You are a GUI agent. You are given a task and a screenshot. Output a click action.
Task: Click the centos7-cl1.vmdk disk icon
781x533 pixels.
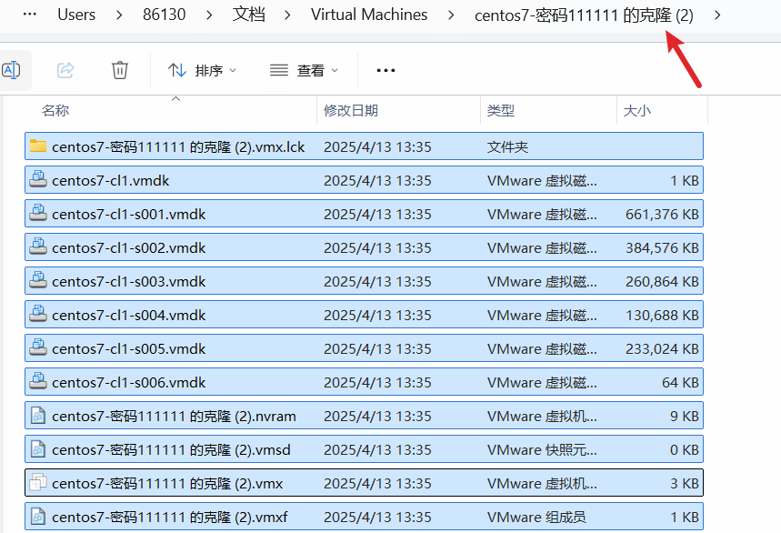click(x=38, y=179)
